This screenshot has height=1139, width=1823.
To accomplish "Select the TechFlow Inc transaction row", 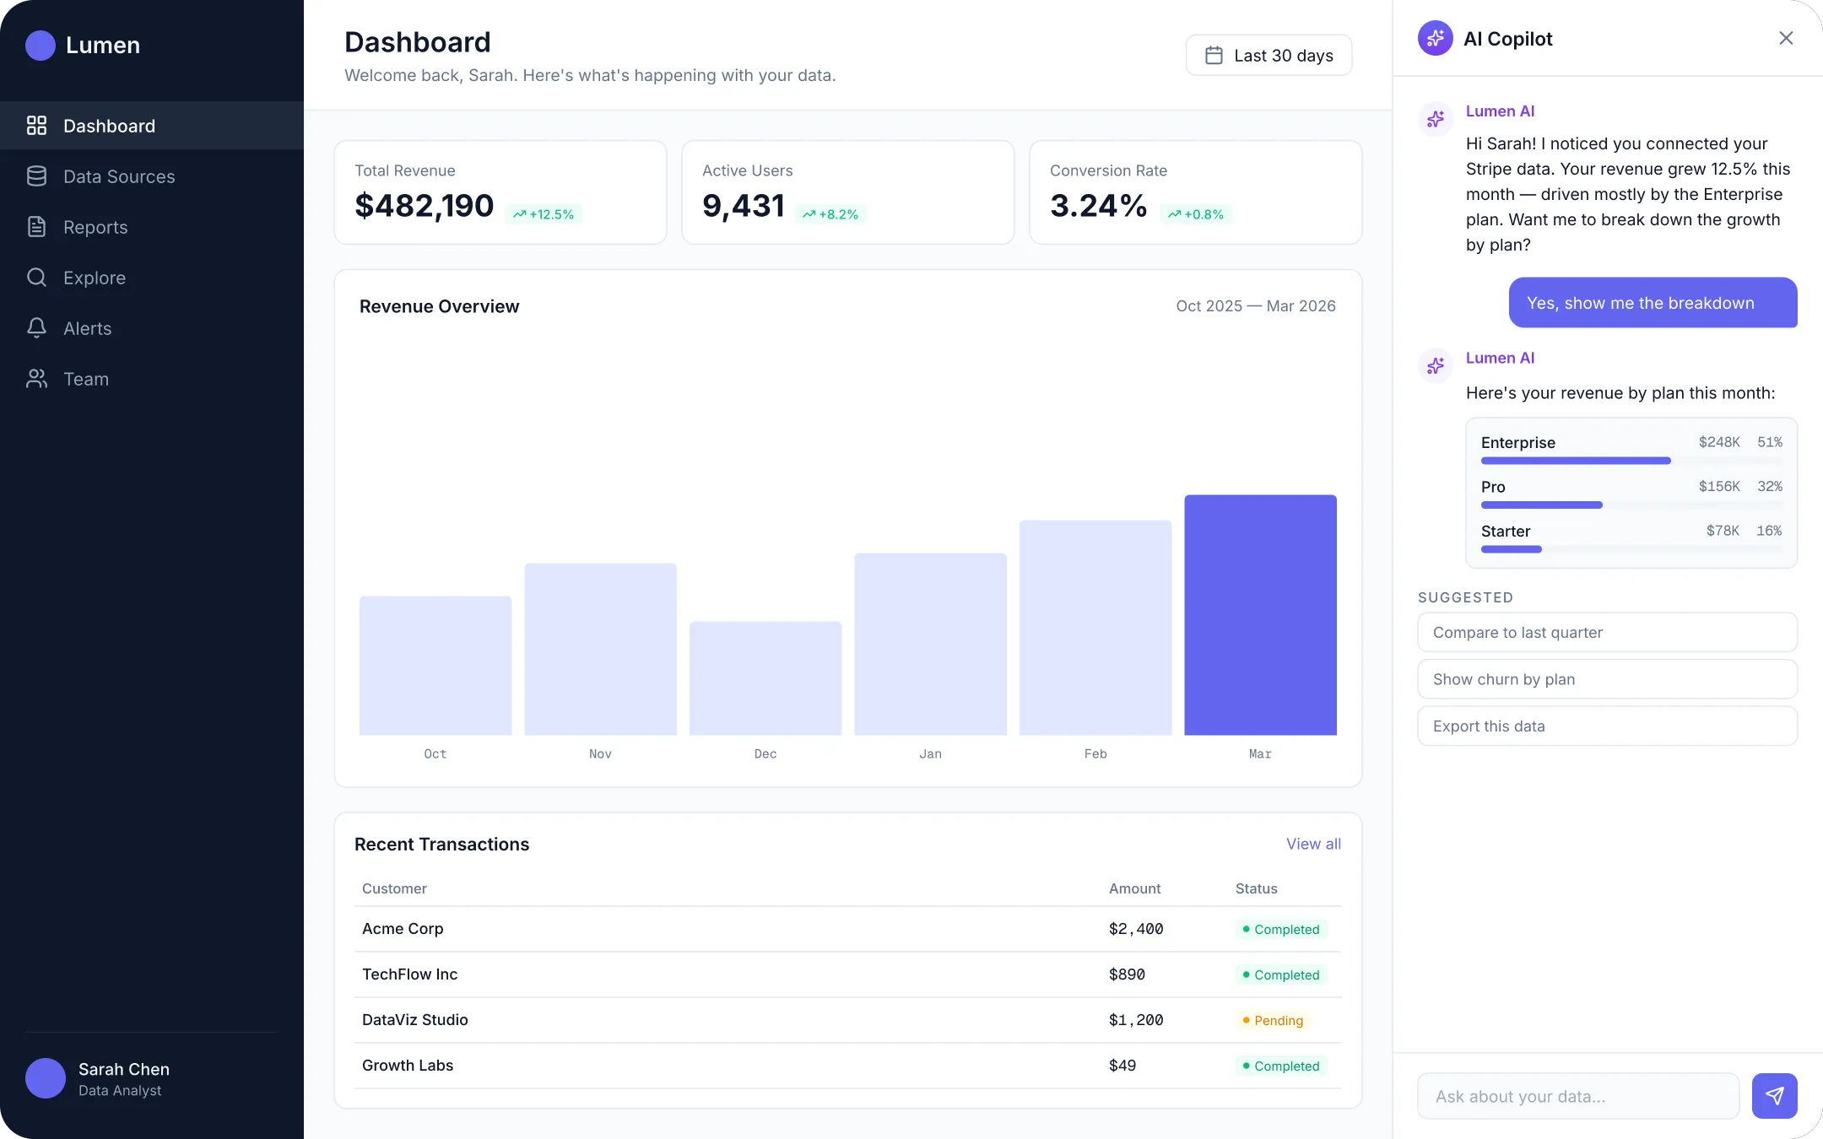I will pos(847,974).
